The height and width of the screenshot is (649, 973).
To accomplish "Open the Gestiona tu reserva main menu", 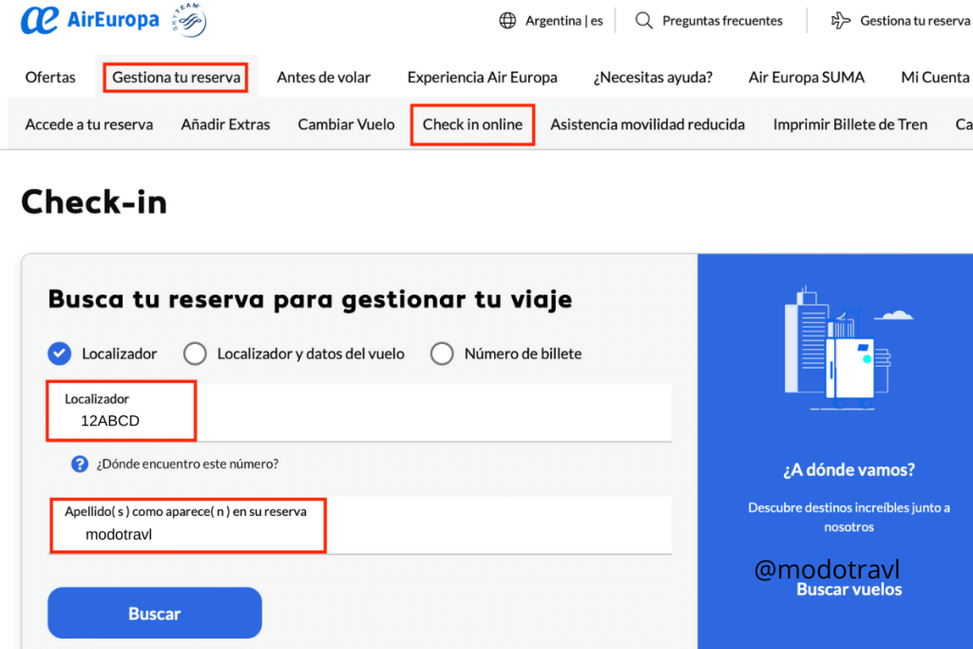I will click(176, 77).
